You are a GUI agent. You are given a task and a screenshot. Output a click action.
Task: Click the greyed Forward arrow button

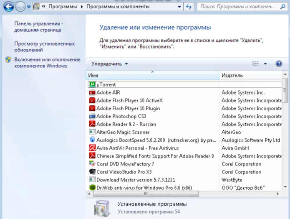coord(20,7)
